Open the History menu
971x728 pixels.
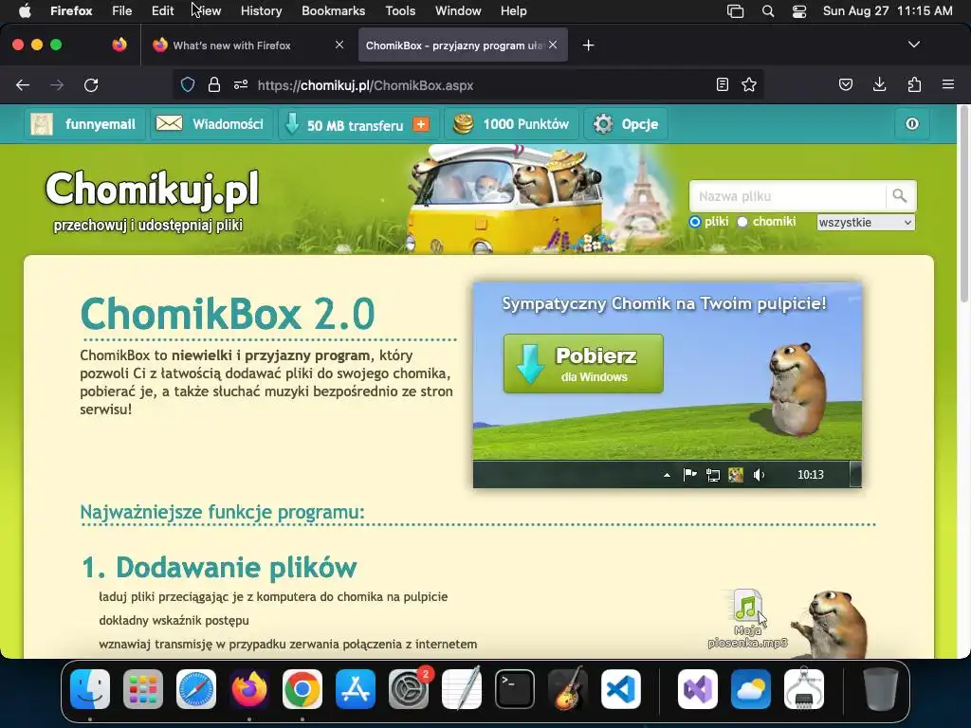pyautogui.click(x=262, y=10)
